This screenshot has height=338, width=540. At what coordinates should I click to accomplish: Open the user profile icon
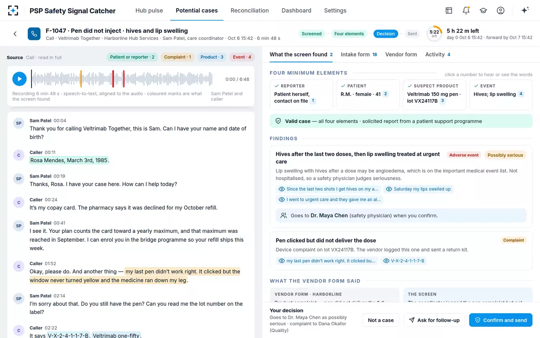[x=501, y=11]
